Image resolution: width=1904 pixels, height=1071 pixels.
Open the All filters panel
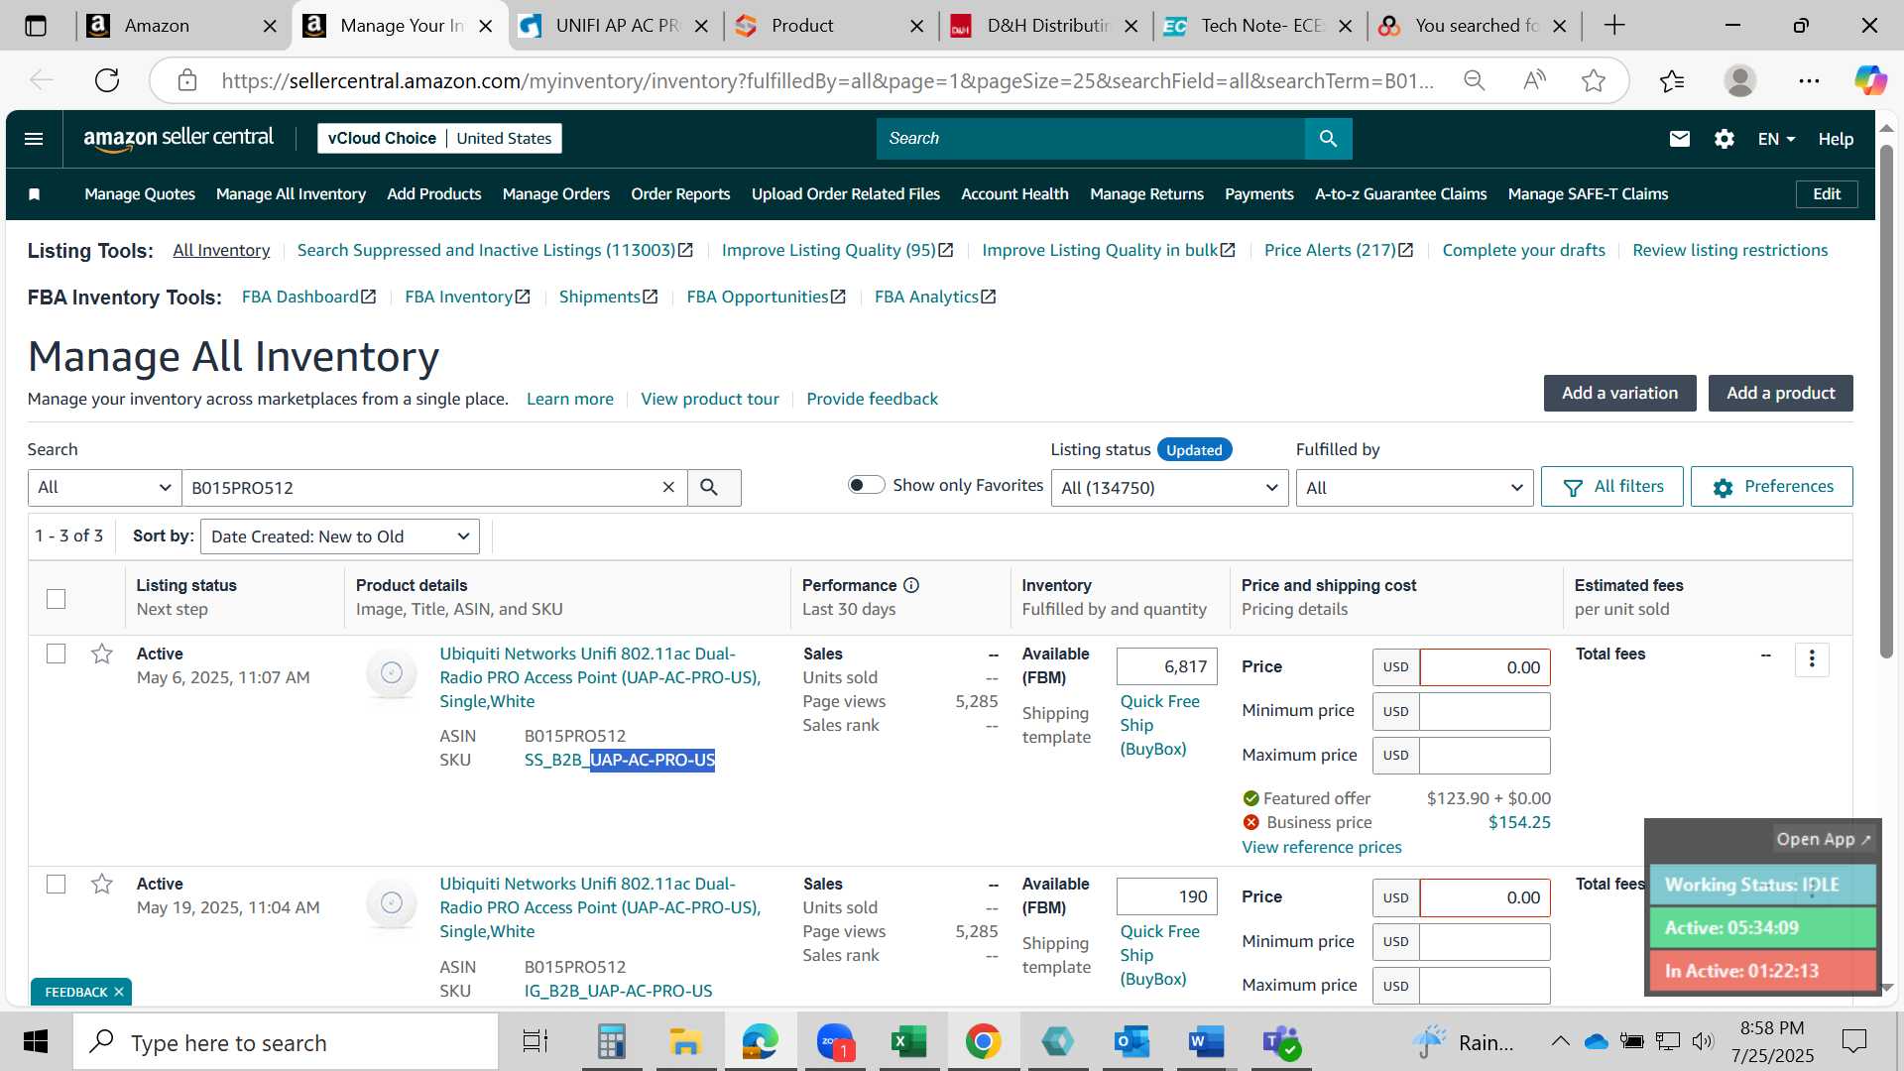pyautogui.click(x=1611, y=486)
